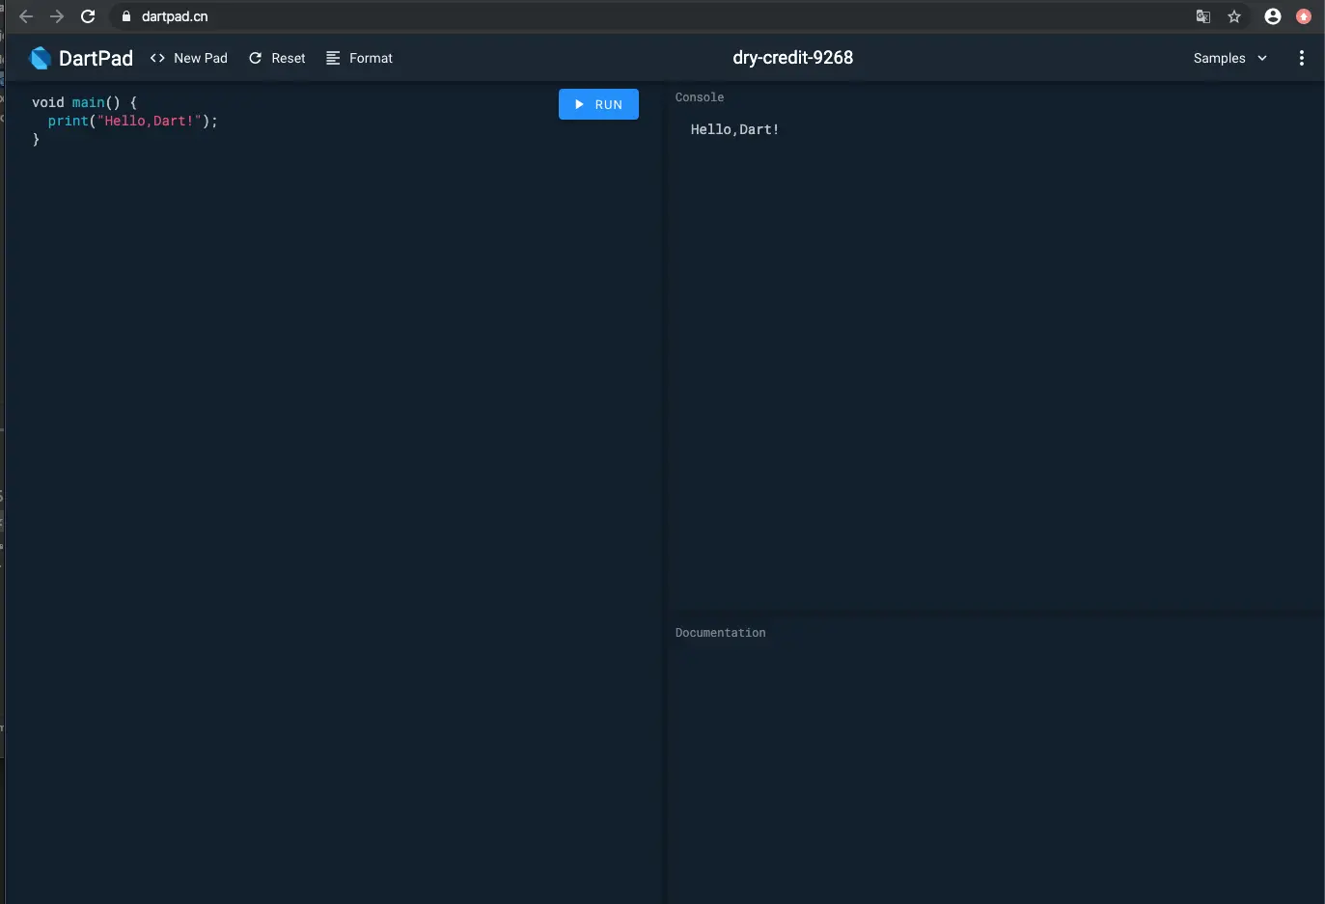Reset the pad with the Reset button
The width and height of the screenshot is (1325, 904).
277,58
